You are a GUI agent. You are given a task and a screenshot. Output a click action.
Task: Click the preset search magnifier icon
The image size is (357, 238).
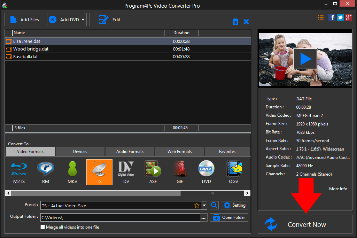pyautogui.click(x=214, y=205)
